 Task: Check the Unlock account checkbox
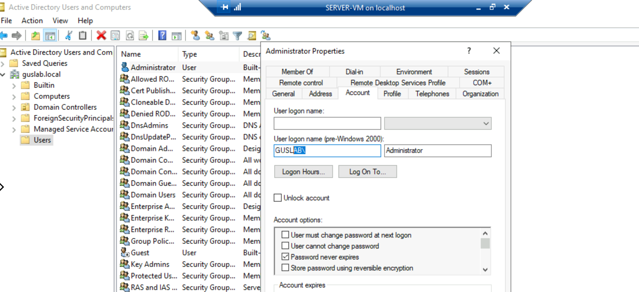pos(278,198)
